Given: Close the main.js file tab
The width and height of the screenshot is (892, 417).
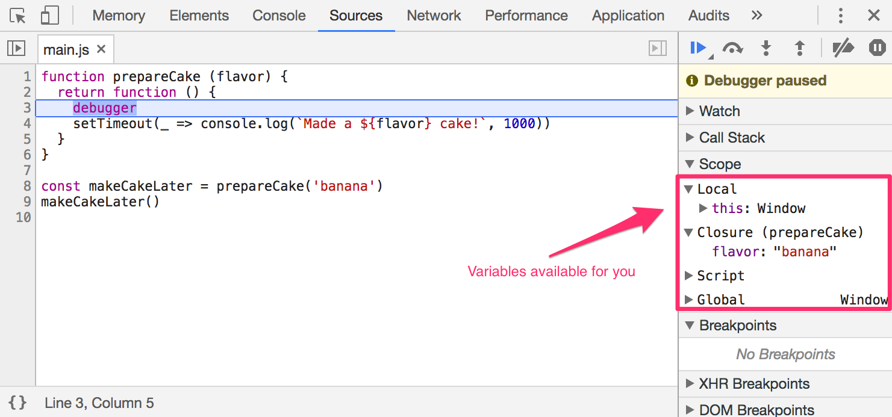Looking at the screenshot, I should (x=101, y=49).
